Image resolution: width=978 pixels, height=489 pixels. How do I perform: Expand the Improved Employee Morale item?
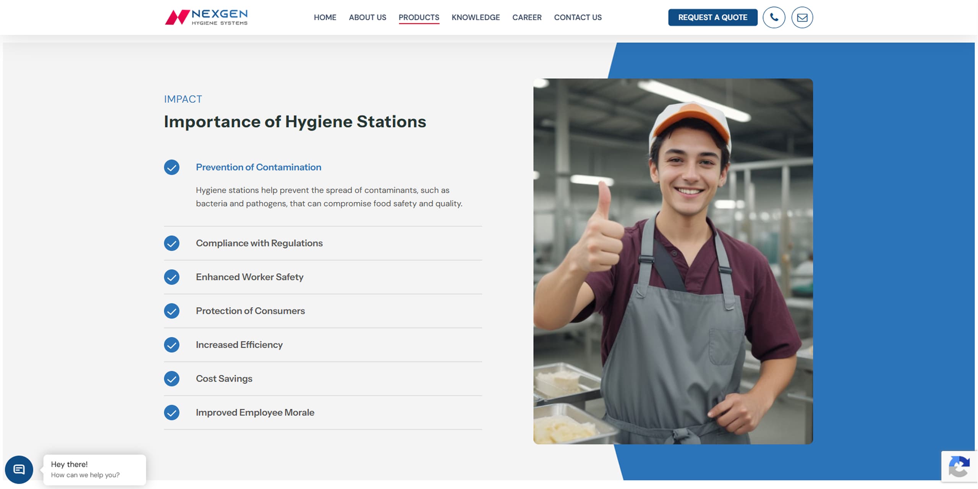coord(323,413)
